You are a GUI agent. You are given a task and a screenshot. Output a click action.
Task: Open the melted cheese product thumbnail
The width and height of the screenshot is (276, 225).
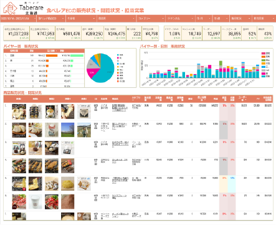pos(67,112)
